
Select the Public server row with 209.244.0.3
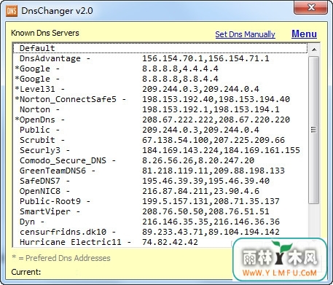tap(160, 130)
